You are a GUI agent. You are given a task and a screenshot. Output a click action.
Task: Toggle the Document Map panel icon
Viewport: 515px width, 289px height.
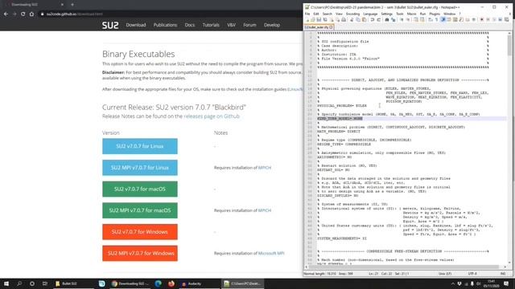(455, 19)
